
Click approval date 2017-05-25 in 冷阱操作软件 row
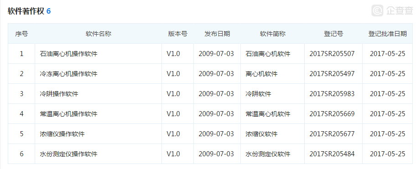tap(388, 94)
